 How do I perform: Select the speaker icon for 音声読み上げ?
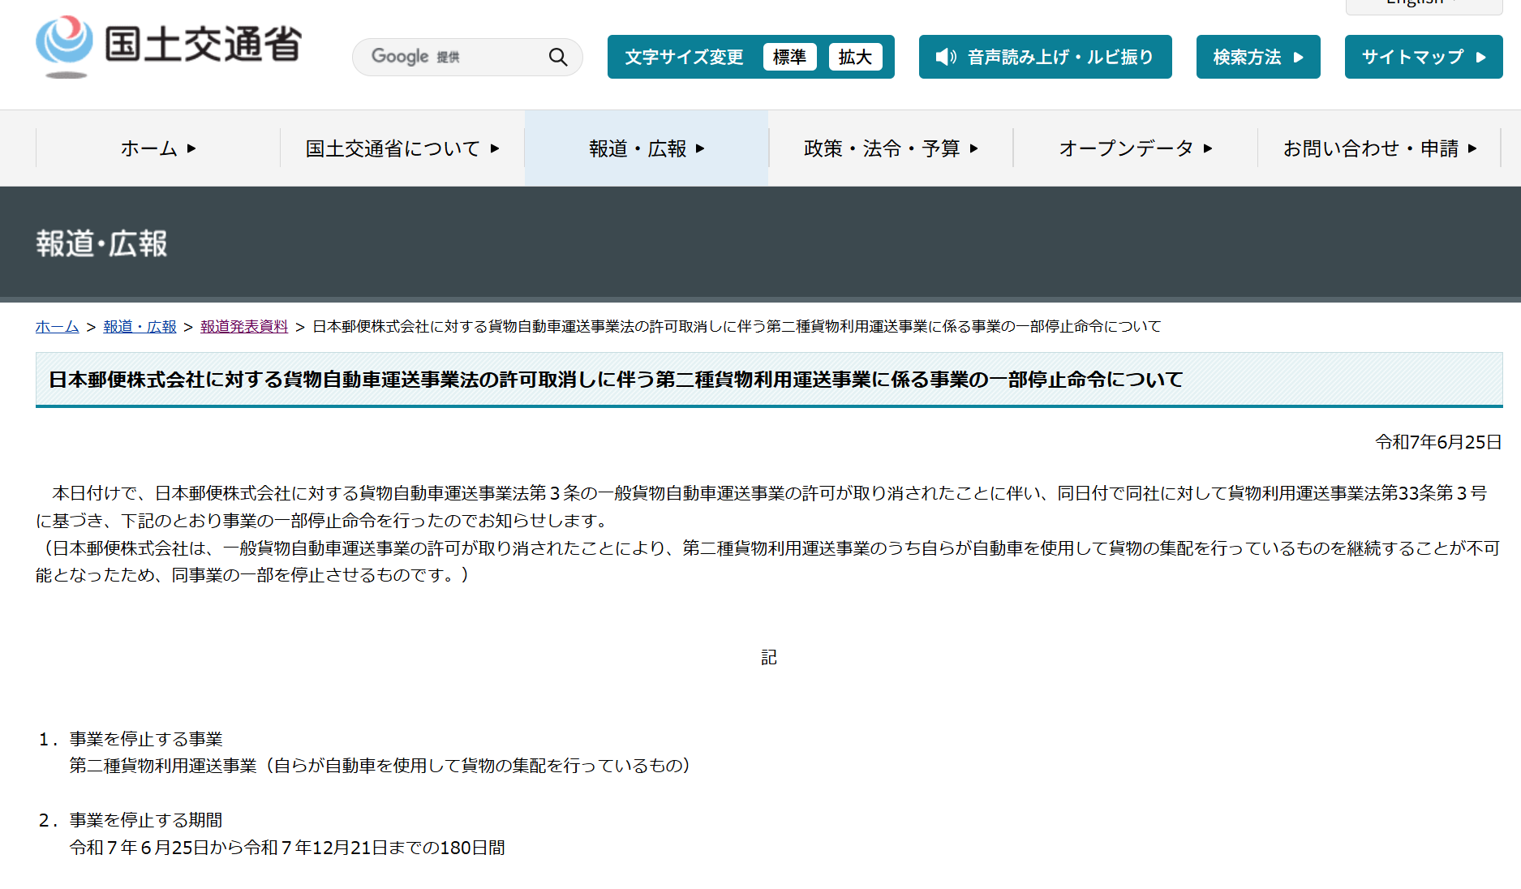coord(946,56)
